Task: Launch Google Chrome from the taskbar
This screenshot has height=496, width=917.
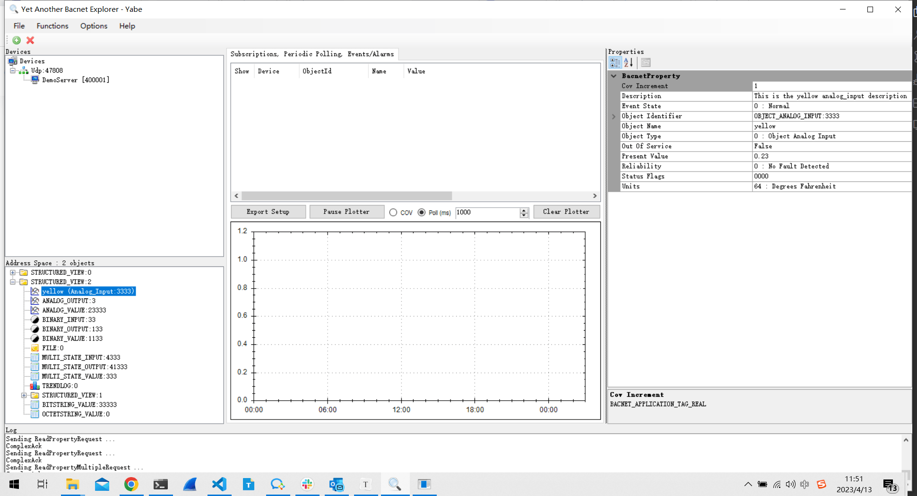Action: (x=131, y=484)
